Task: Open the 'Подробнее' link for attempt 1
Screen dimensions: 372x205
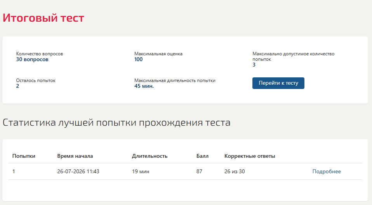Action: 327,171
